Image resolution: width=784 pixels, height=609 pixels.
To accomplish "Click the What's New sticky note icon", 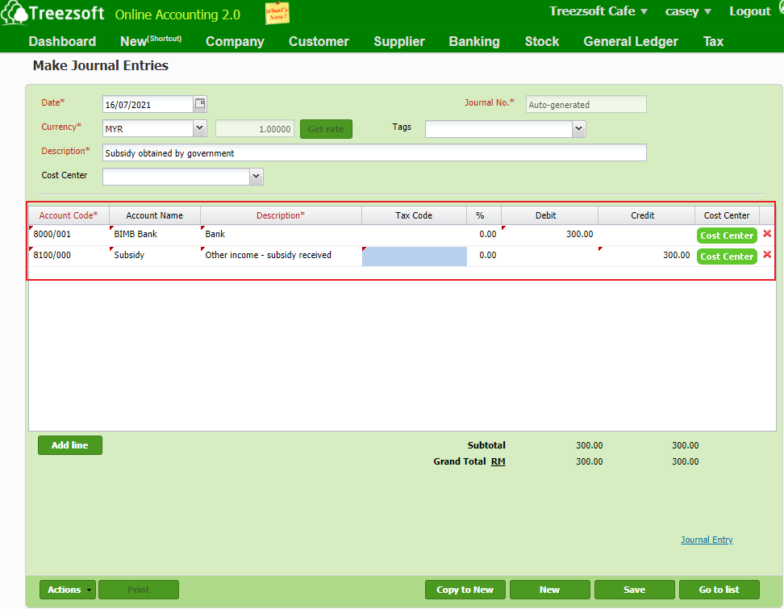I will pos(277,14).
